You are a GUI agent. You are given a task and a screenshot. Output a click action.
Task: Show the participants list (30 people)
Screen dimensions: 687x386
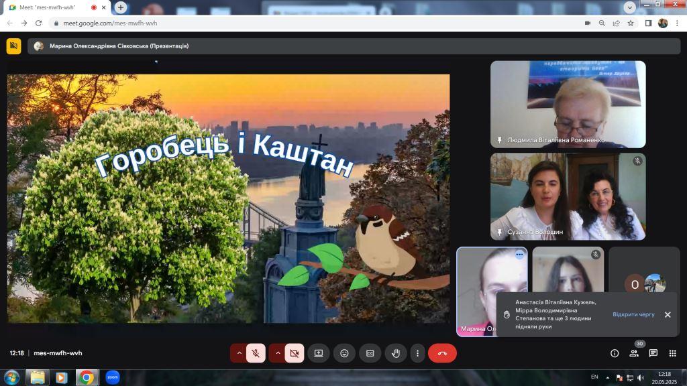633,353
